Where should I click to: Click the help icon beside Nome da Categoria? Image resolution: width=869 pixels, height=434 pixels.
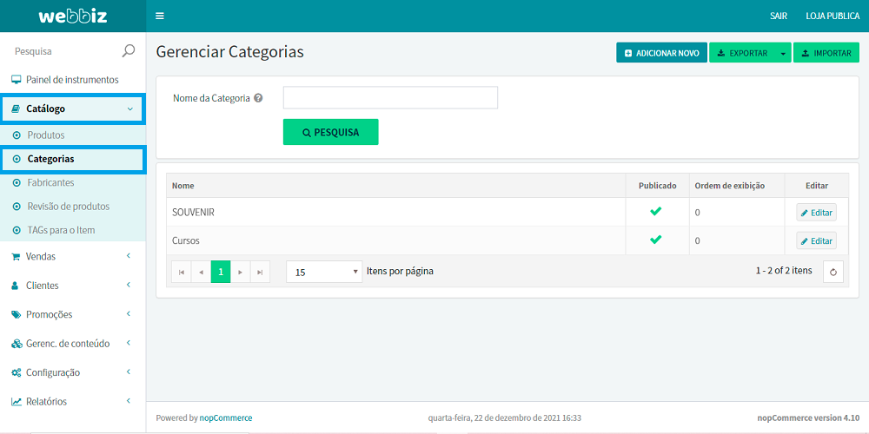click(258, 98)
